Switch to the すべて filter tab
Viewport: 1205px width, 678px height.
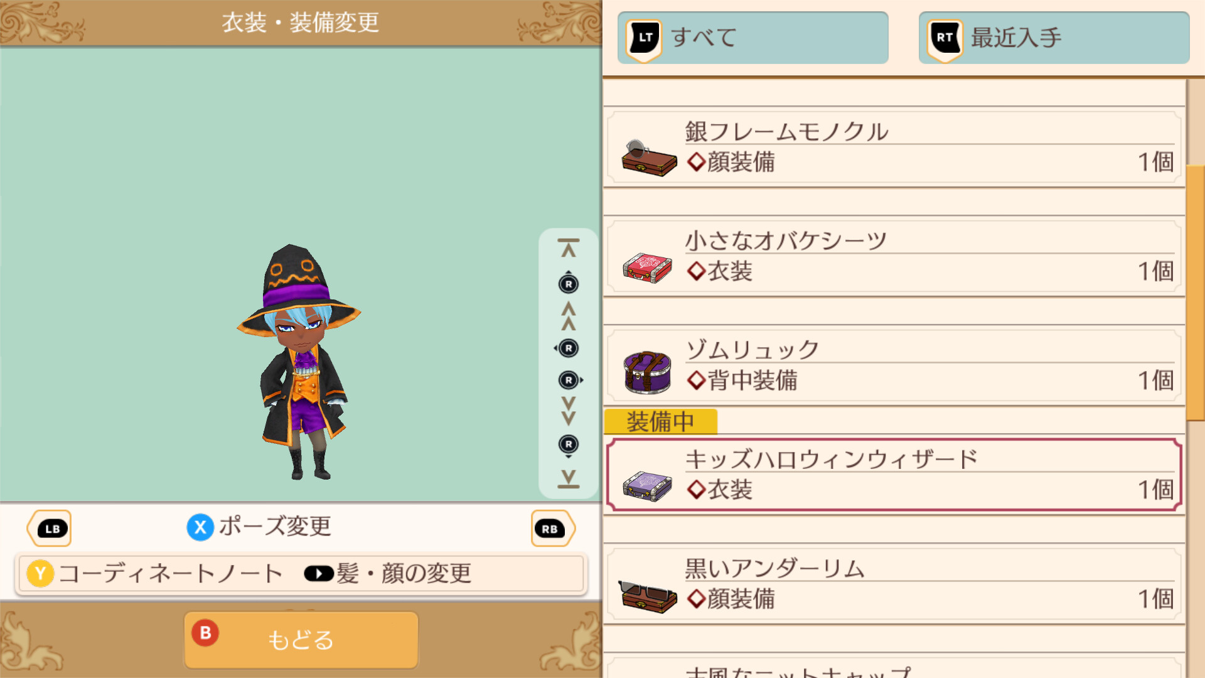coord(753,38)
